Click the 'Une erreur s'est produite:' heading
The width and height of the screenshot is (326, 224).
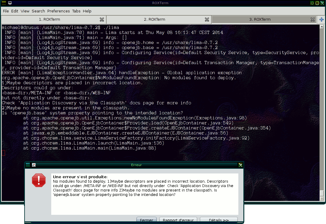click(80, 177)
